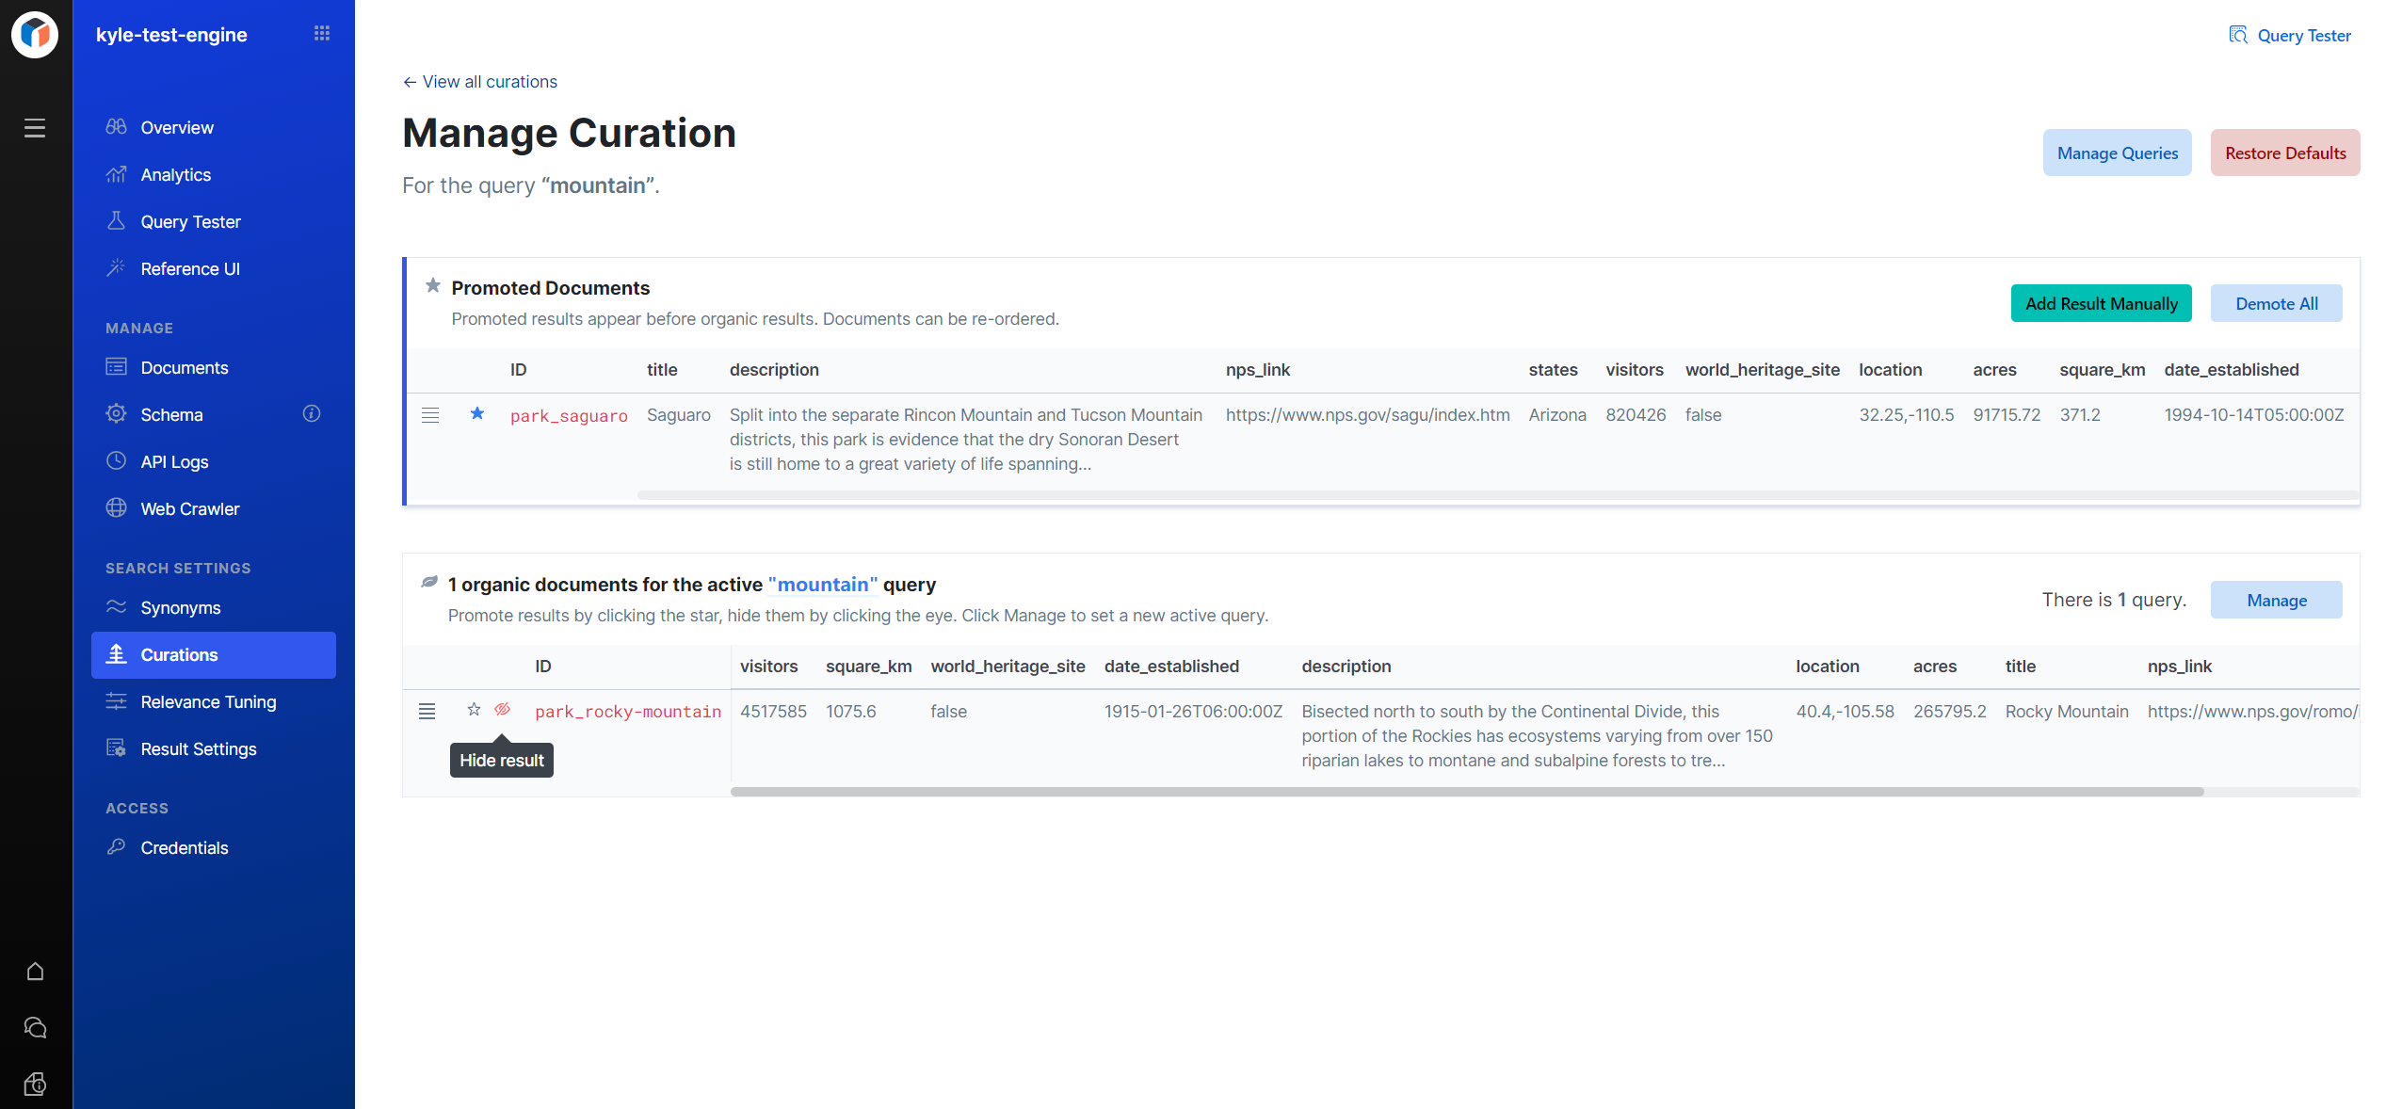Open Synonyms in search settings

coord(180,607)
